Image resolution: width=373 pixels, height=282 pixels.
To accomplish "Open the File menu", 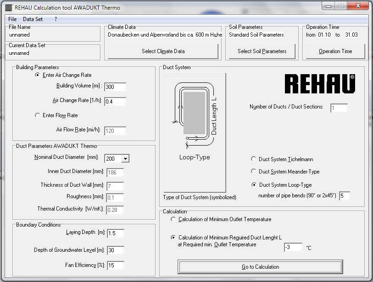I will tap(12, 19).
